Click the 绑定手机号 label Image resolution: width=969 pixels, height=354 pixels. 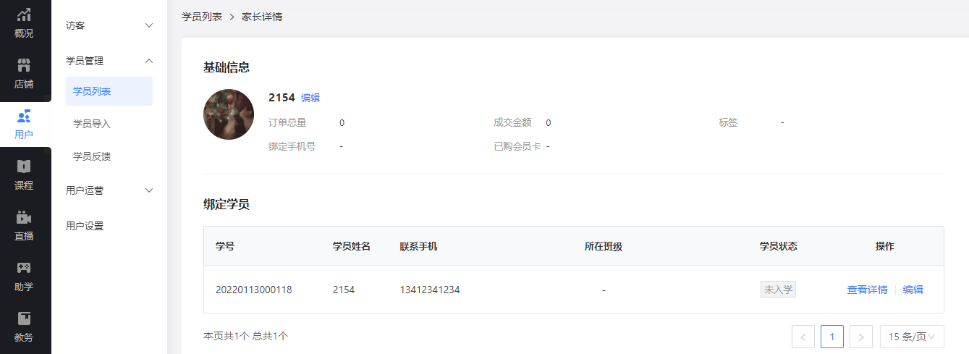[292, 146]
